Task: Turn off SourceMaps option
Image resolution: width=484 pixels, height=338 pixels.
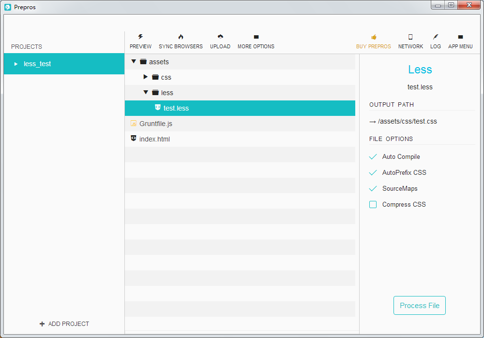Action: [373, 189]
